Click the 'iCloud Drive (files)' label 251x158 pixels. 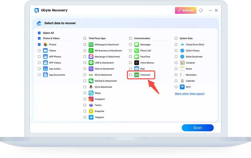[195, 44]
